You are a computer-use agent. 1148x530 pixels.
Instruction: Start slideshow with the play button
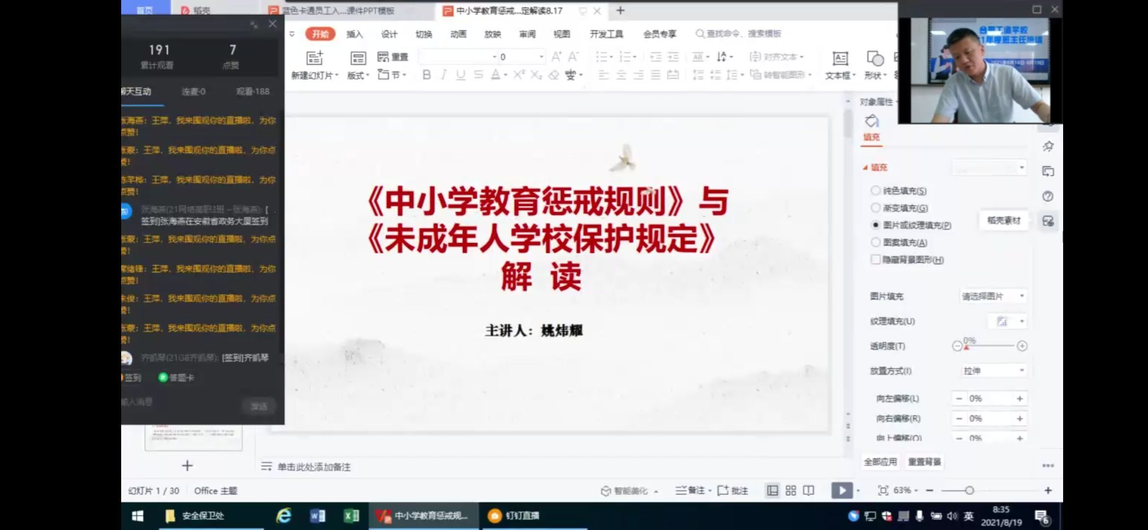(x=842, y=490)
